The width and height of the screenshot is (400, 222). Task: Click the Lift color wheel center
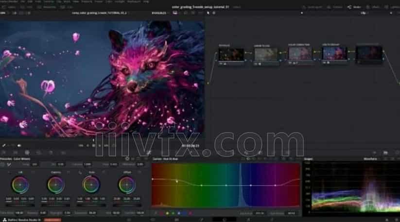click(x=20, y=185)
